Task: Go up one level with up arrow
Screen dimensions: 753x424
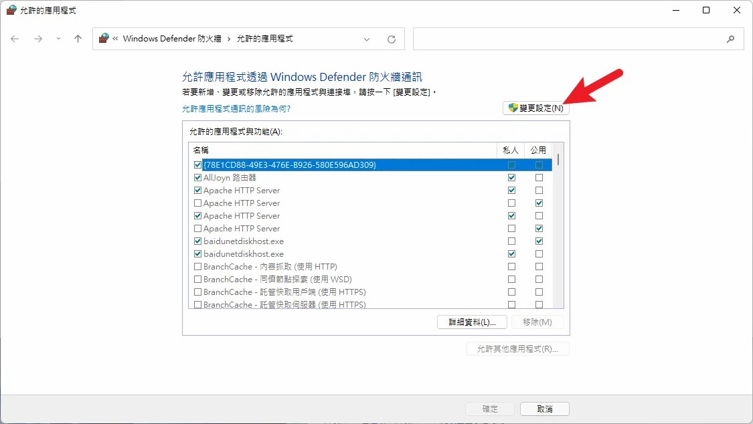Action: point(78,39)
